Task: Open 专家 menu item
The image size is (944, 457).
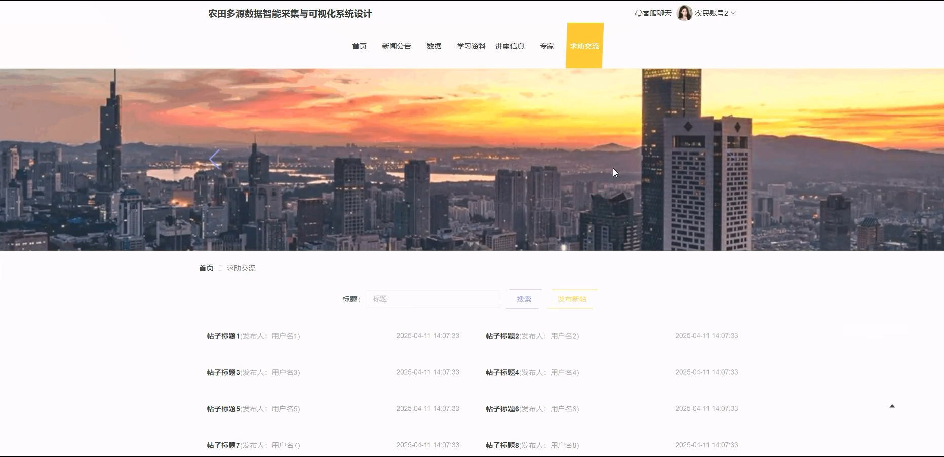Action: [547, 46]
